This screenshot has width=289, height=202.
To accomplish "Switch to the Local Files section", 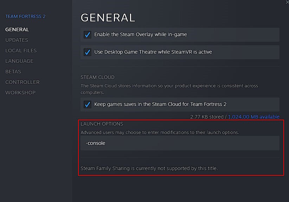I will (21, 50).
